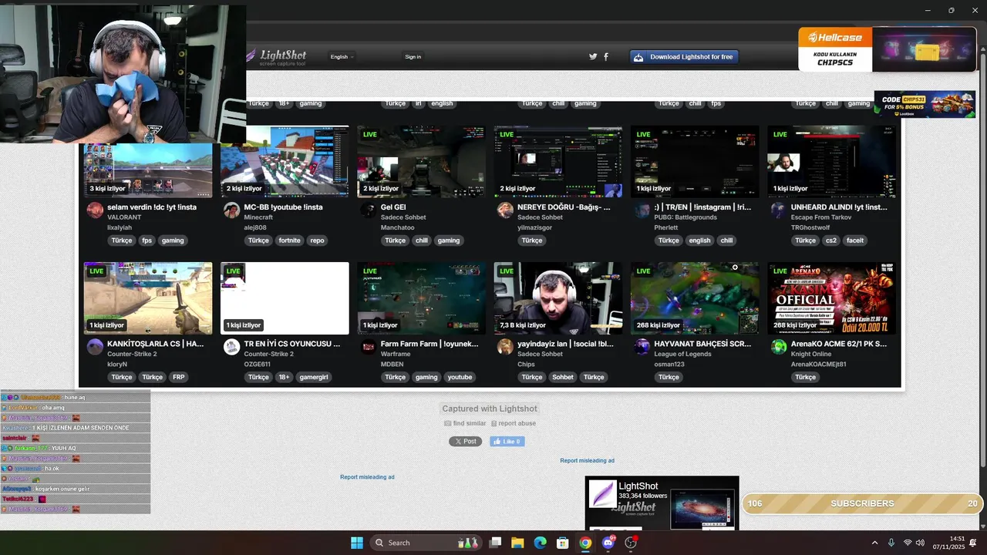
Task: Hit the Facebook Like button
Action: tap(507, 442)
